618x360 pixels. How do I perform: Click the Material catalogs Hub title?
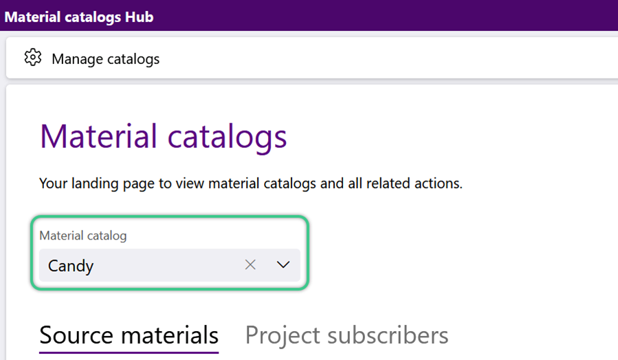79,17
